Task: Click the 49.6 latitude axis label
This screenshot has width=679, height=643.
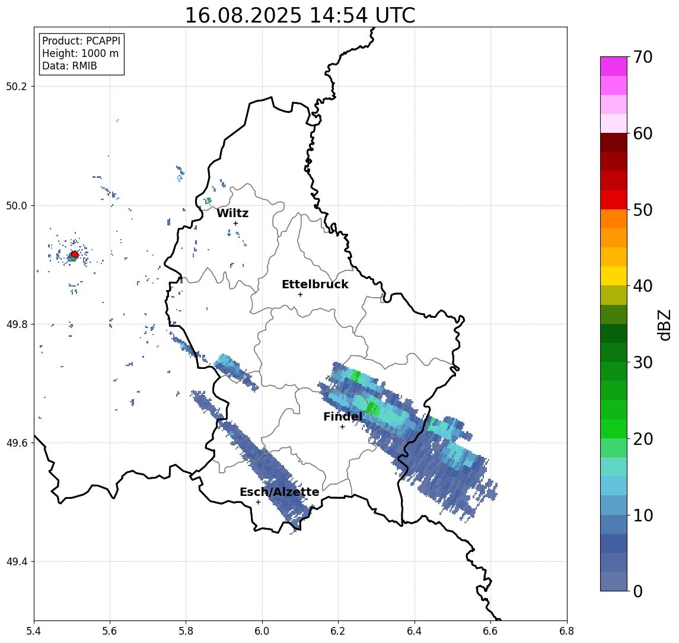Action: (x=16, y=443)
